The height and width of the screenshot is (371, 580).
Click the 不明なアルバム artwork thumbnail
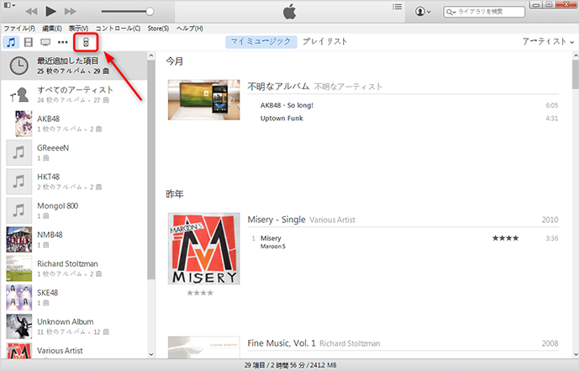(x=203, y=100)
